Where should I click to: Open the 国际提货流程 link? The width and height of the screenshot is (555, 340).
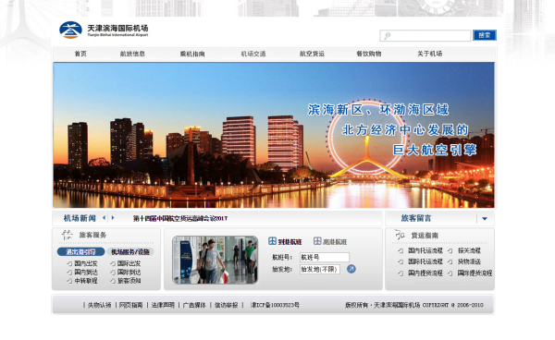[x=475, y=273]
